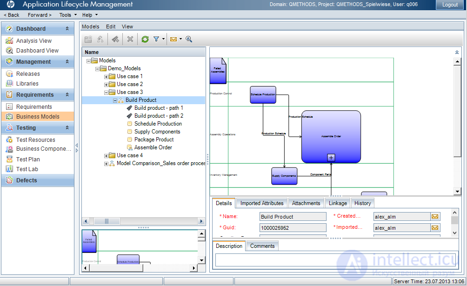The image size is (467, 286).
Task: Switch to the Linkage tab
Action: click(x=338, y=203)
